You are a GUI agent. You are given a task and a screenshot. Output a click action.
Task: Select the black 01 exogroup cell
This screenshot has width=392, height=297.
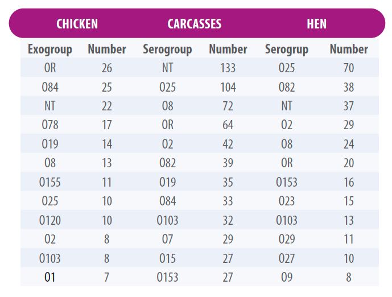tap(49, 277)
